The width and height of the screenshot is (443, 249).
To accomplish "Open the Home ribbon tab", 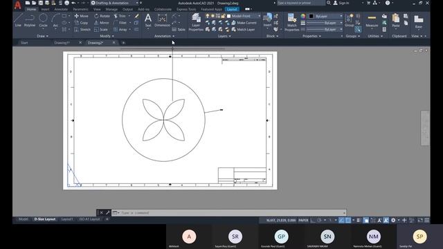I will pos(31,9).
